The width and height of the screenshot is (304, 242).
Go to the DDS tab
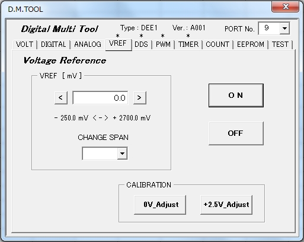coord(142,44)
